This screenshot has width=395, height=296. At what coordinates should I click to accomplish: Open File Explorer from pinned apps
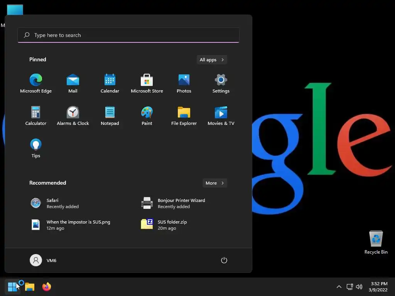[184, 116]
